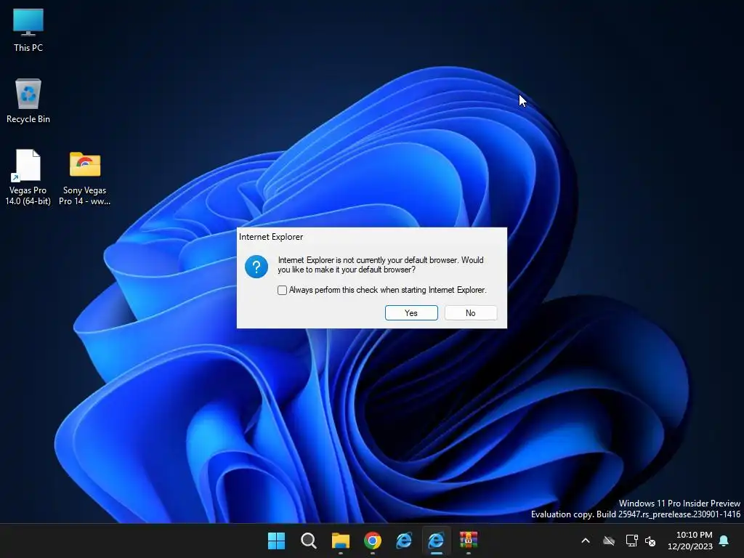Click No in Internet Explorer dialog

pyautogui.click(x=470, y=313)
